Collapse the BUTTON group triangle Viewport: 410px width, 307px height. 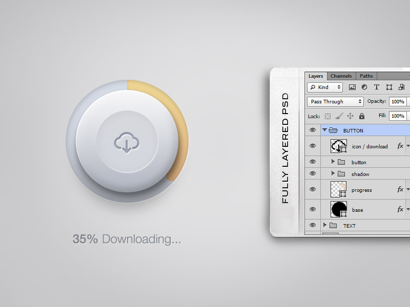(x=324, y=130)
